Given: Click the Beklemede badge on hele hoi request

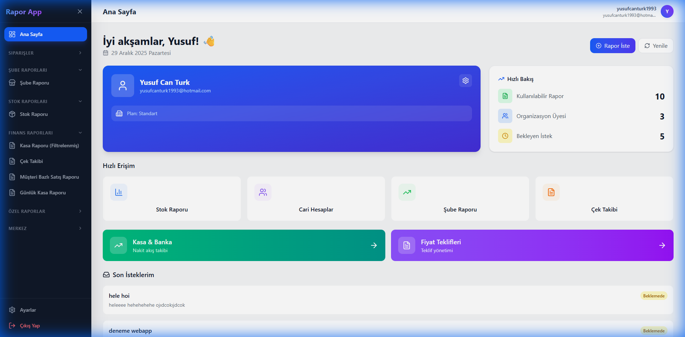Looking at the screenshot, I should click(x=654, y=296).
